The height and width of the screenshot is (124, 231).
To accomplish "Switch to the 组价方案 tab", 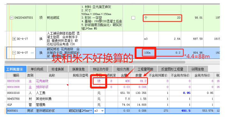I will (123, 69).
